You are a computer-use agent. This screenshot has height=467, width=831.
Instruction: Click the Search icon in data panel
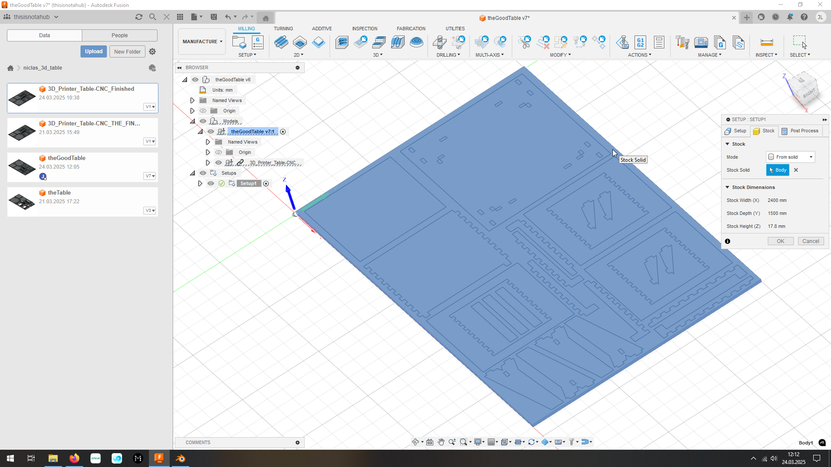[153, 17]
